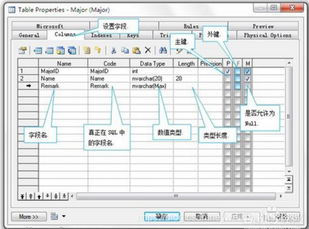Open the Preview tab
The image size is (309, 229).
(263, 26)
